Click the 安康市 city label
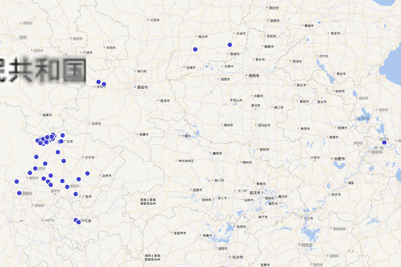The width and height of the screenshot is (401, 267). pos(144,135)
